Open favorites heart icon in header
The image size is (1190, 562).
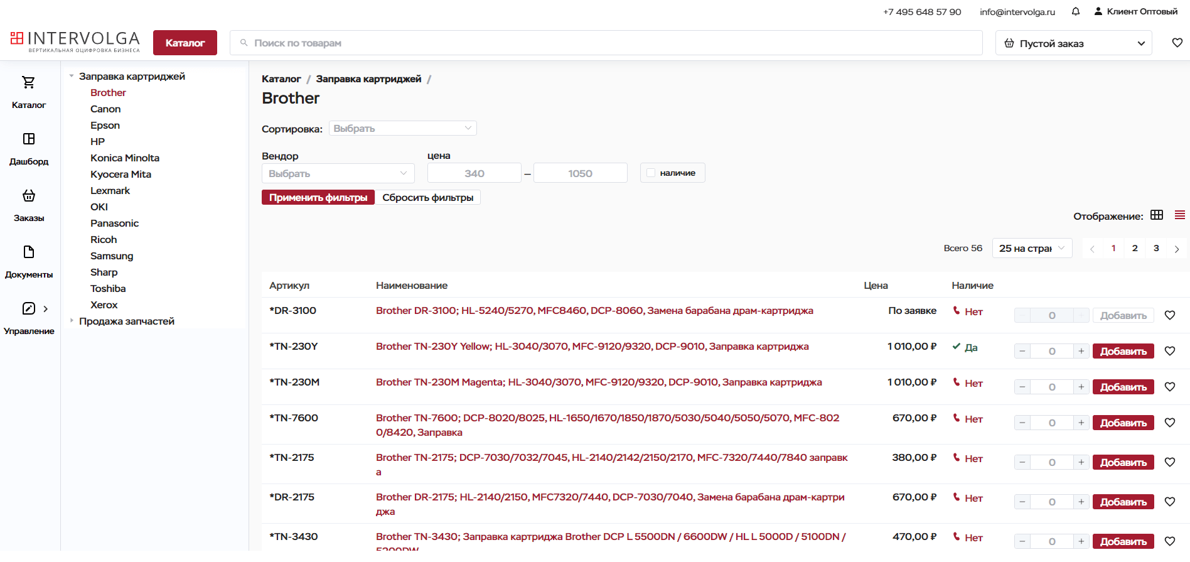pos(1177,43)
